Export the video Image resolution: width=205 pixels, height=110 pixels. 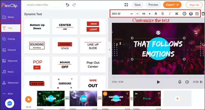(x=172, y=5)
